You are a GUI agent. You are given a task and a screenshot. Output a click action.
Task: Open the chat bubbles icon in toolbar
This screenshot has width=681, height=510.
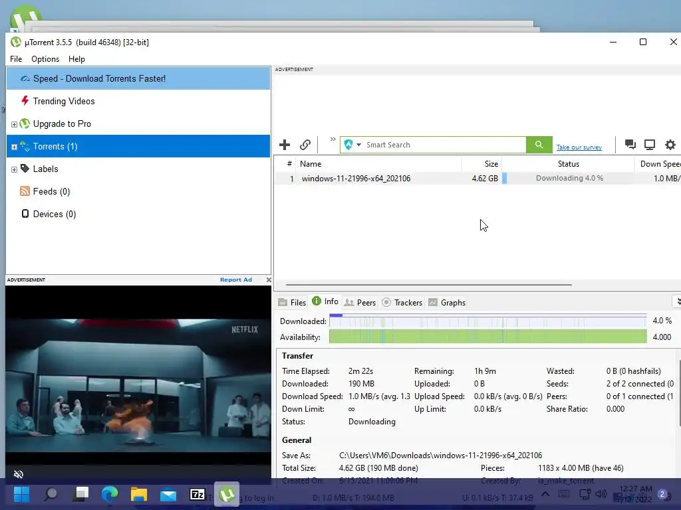pyautogui.click(x=630, y=144)
